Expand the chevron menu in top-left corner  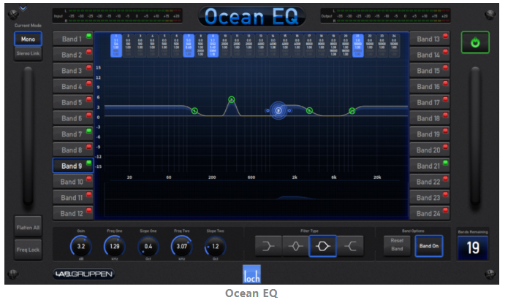pyautogui.click(x=23, y=9)
